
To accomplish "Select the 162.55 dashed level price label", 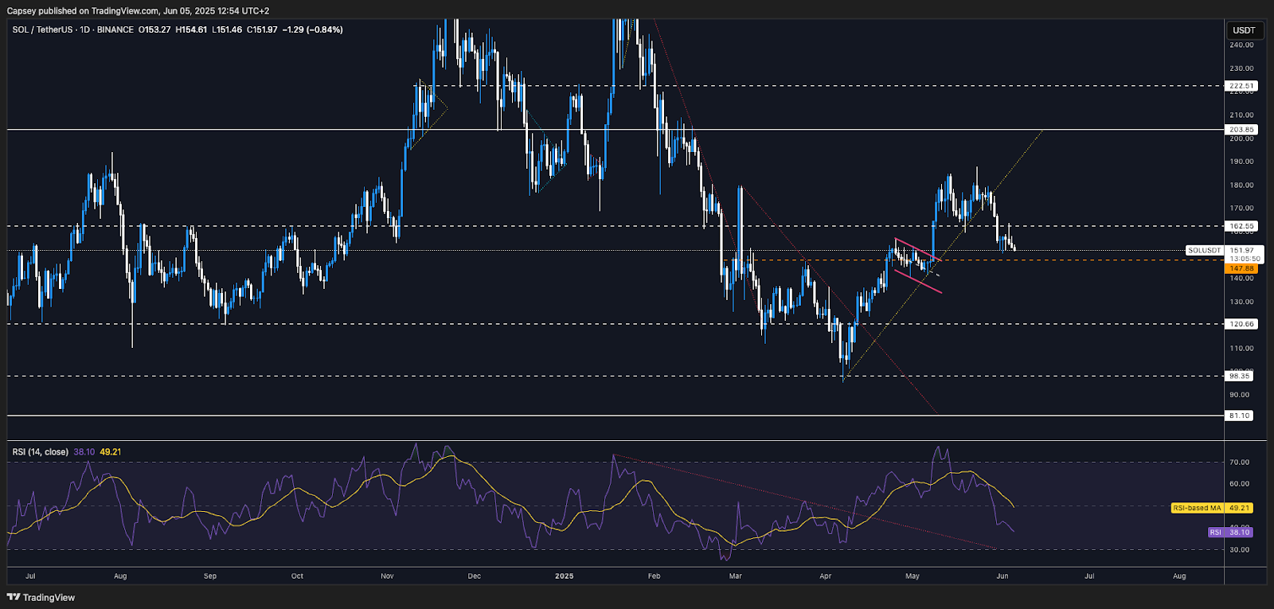I will point(1241,226).
